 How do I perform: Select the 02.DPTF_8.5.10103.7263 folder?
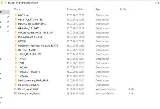(x=31, y=19)
